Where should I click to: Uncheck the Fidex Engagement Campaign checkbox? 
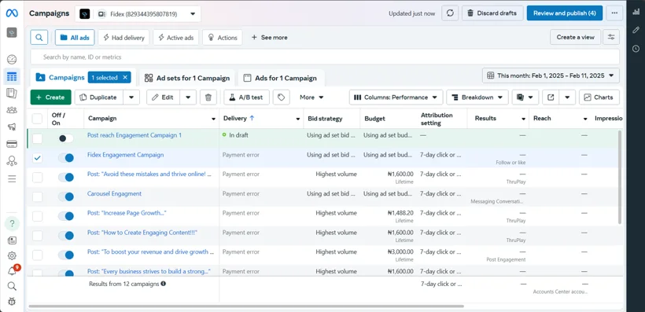point(38,158)
